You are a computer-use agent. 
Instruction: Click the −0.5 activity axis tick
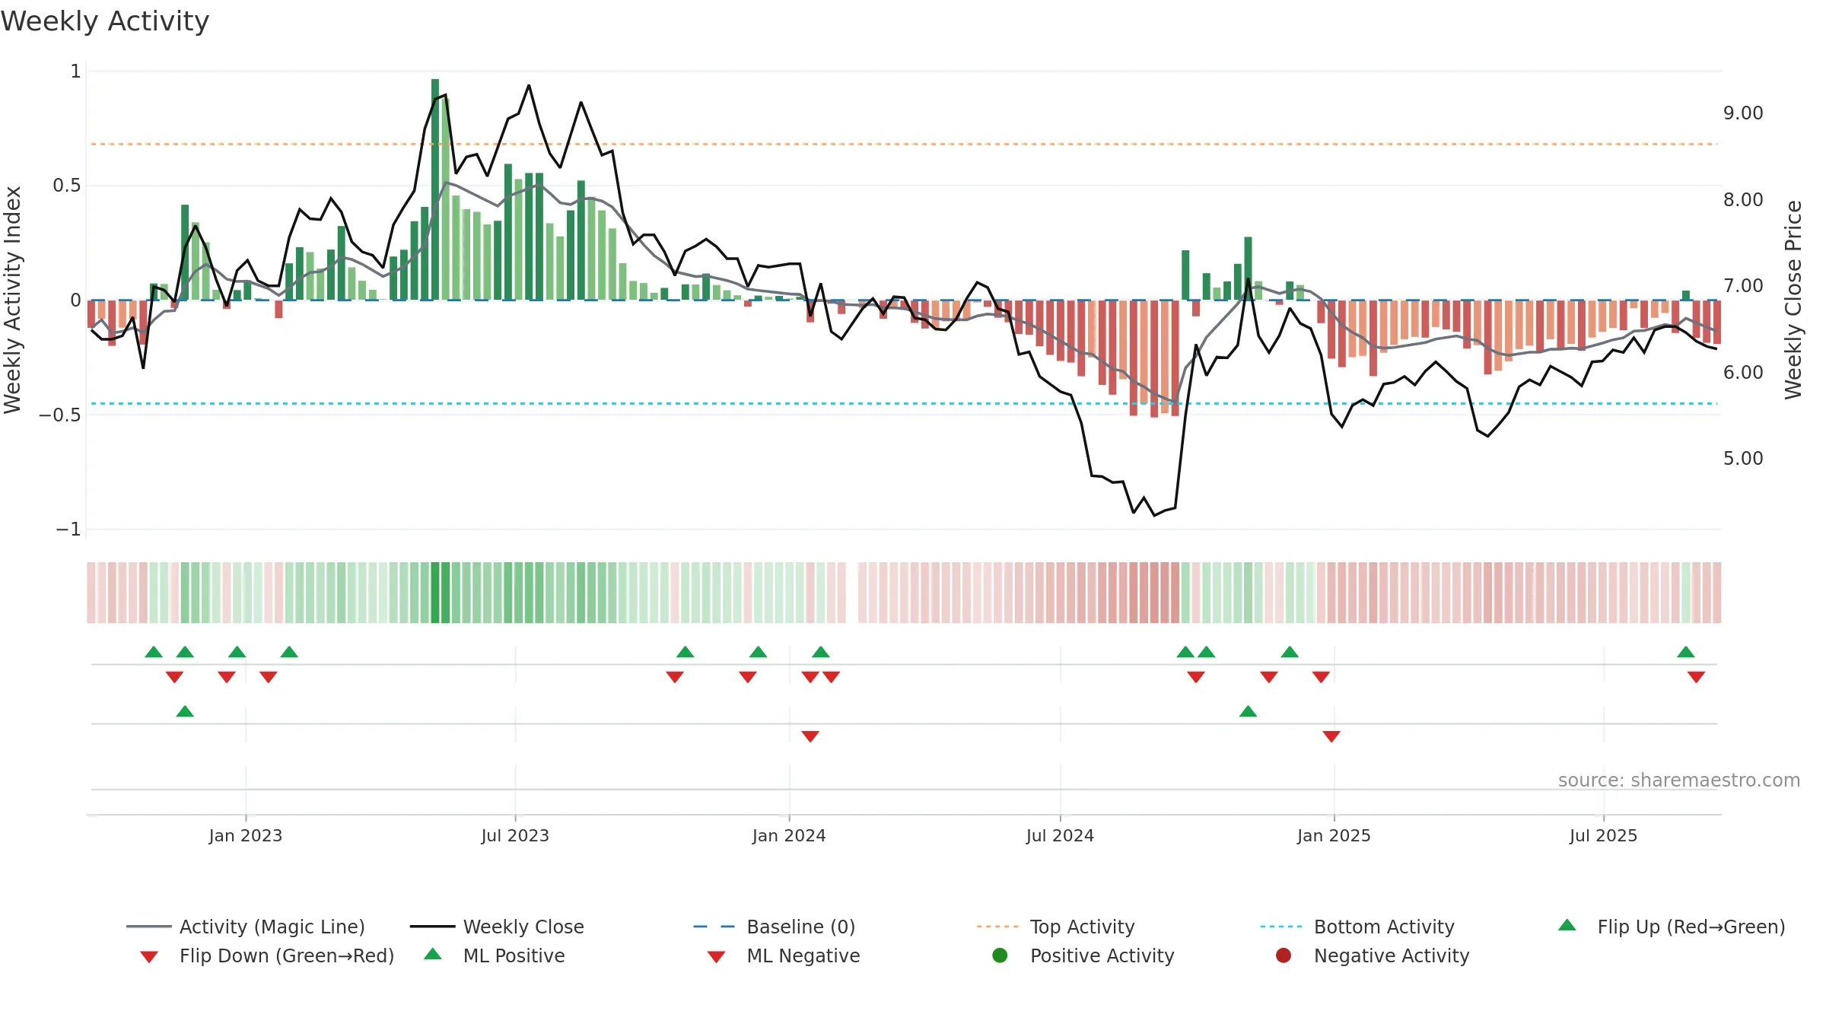59,415
